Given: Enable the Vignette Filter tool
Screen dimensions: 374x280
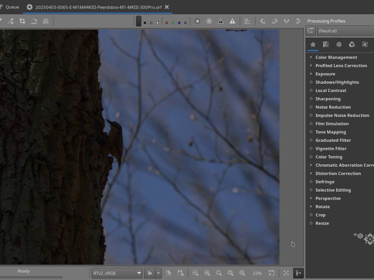Looking at the screenshot, I should (x=311, y=148).
